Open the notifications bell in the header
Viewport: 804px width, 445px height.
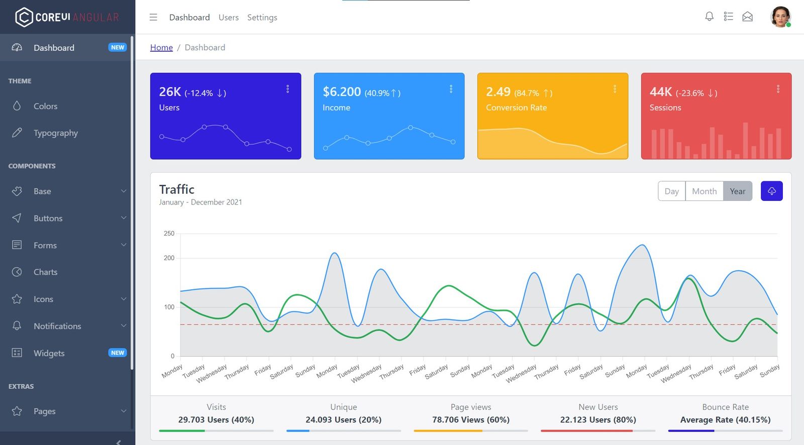[709, 17]
